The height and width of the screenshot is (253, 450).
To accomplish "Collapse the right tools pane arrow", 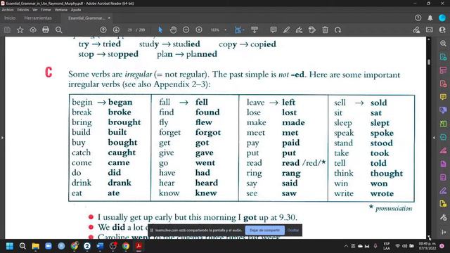I will pos(434,138).
